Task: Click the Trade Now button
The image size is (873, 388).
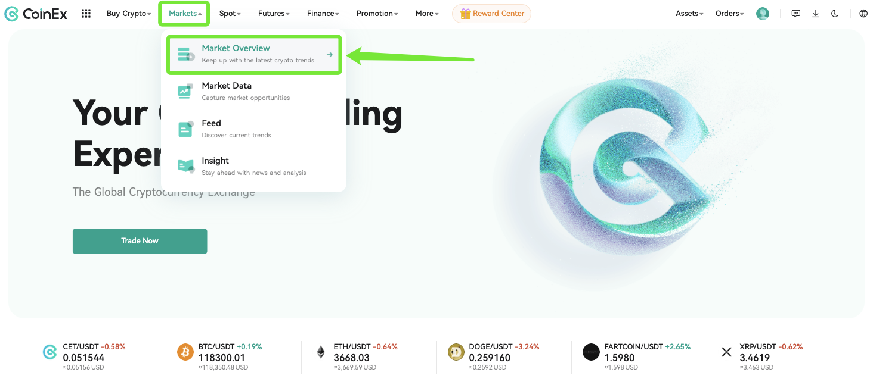Action: coord(140,241)
